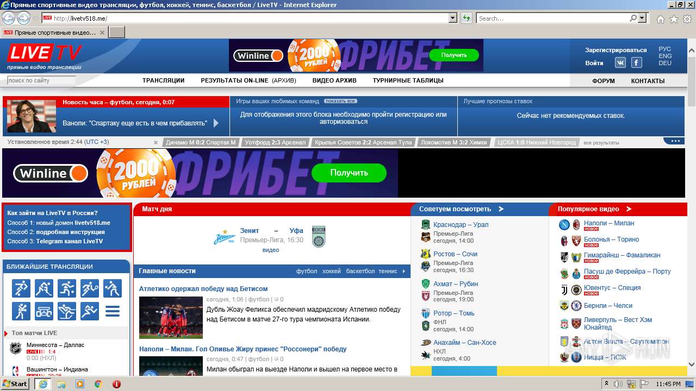Image resolution: width=696 pixels, height=391 pixels.
Task: Open the boxing broadcasts sport icon
Action: (21, 311)
